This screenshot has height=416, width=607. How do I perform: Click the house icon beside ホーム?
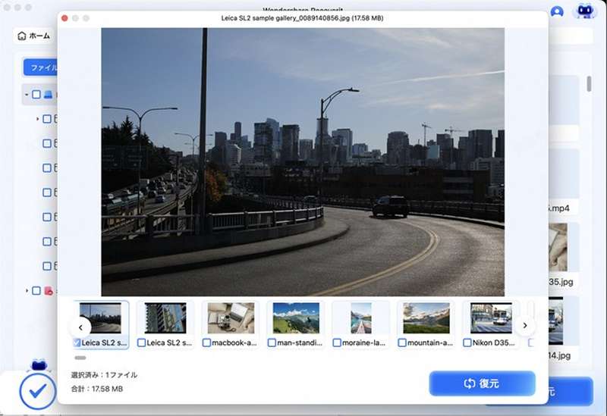[22, 36]
